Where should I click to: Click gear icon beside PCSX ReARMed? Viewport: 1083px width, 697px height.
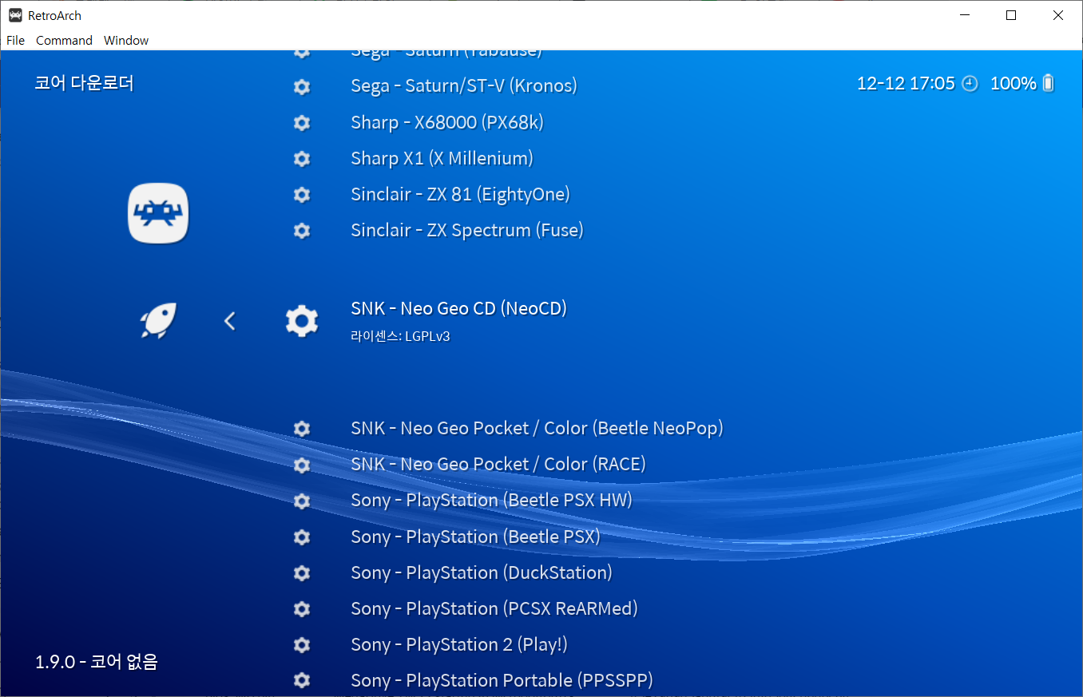click(x=302, y=608)
